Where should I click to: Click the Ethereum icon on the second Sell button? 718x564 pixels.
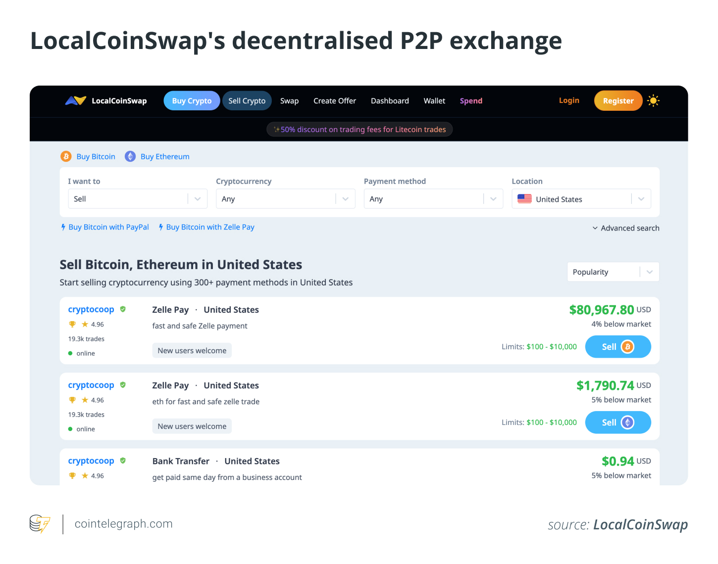point(628,423)
